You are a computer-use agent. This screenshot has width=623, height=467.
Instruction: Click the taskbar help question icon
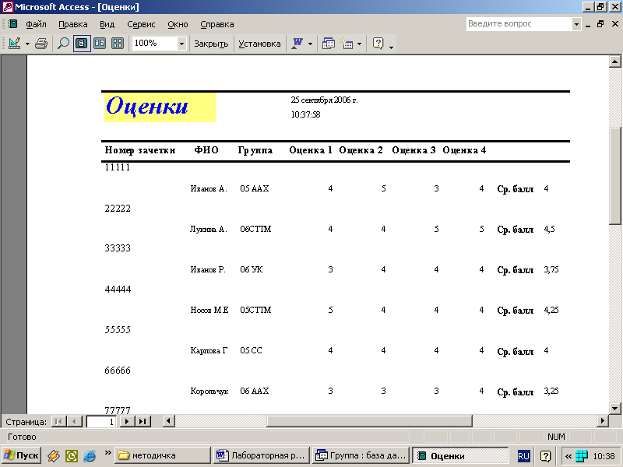click(546, 456)
